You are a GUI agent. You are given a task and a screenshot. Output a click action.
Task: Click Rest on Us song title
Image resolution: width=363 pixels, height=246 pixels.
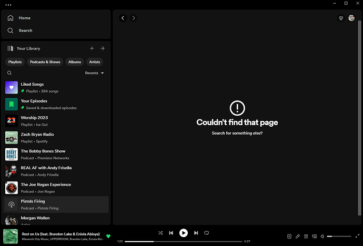pos(61,234)
